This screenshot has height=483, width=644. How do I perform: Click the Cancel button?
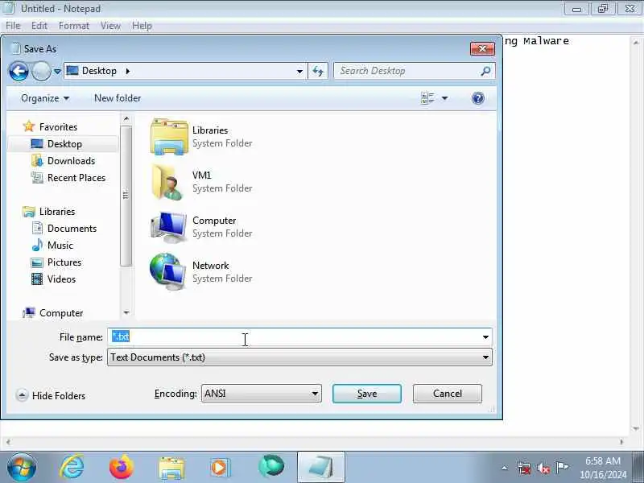(x=448, y=394)
